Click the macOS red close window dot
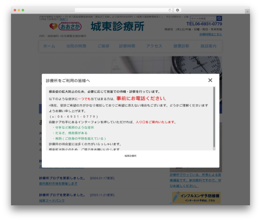Image resolution: width=261 pixels, height=221 pixels. click(x=15, y=10)
